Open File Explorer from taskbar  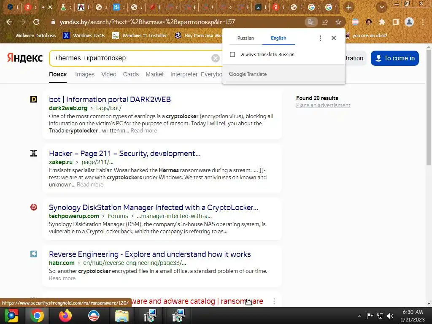point(121,316)
